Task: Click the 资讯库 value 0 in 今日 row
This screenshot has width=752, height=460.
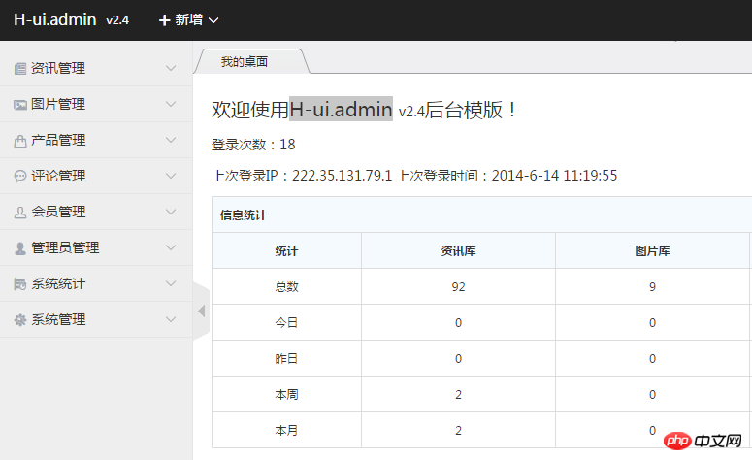Action: (x=459, y=323)
